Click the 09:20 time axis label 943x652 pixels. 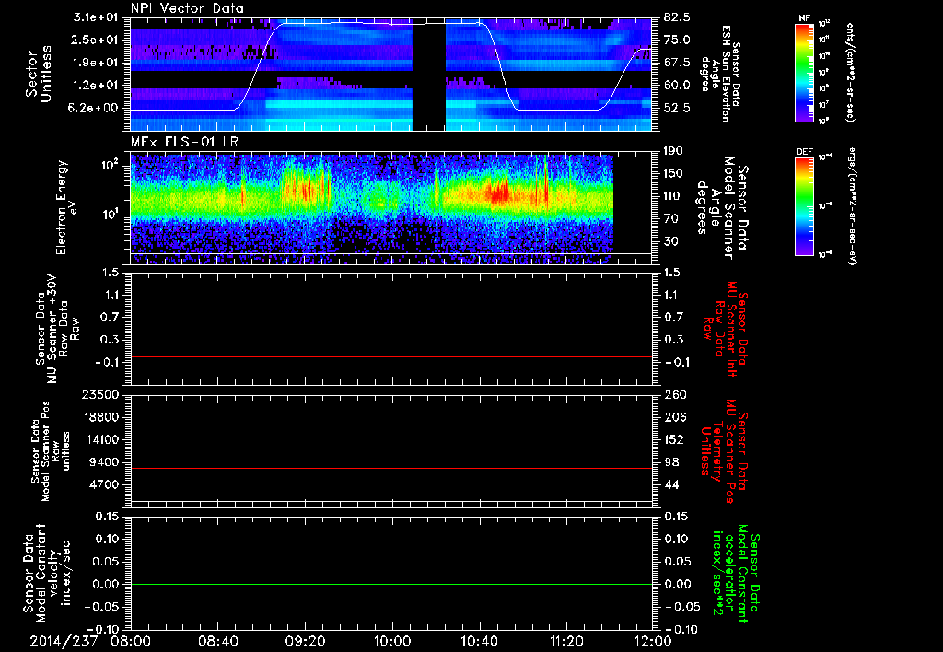click(305, 640)
